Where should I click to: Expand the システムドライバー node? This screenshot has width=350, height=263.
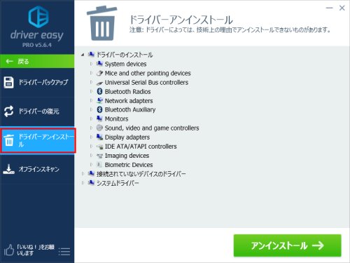[x=83, y=183]
